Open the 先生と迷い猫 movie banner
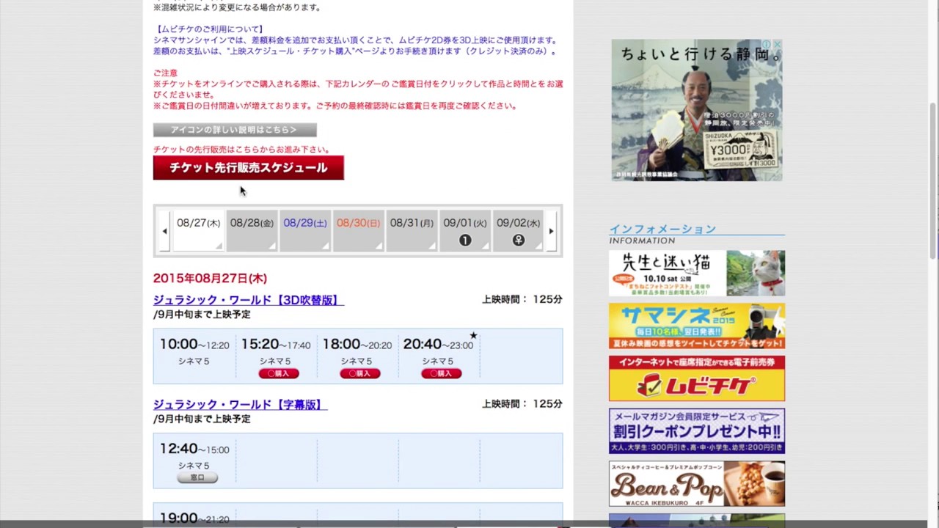The height and width of the screenshot is (528, 939). tap(697, 274)
